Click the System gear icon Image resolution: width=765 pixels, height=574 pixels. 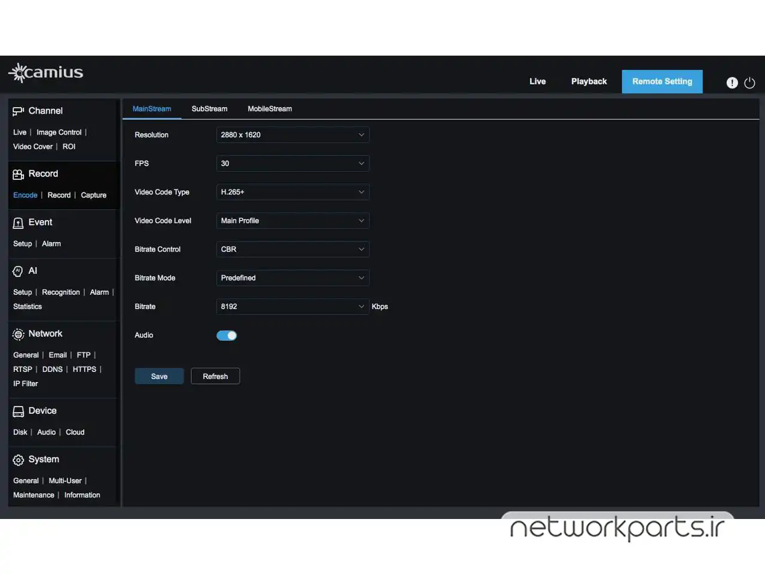coord(18,460)
